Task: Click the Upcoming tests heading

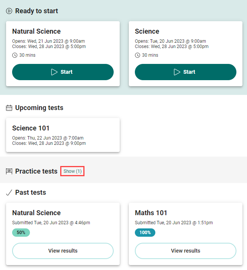Action: [39, 108]
